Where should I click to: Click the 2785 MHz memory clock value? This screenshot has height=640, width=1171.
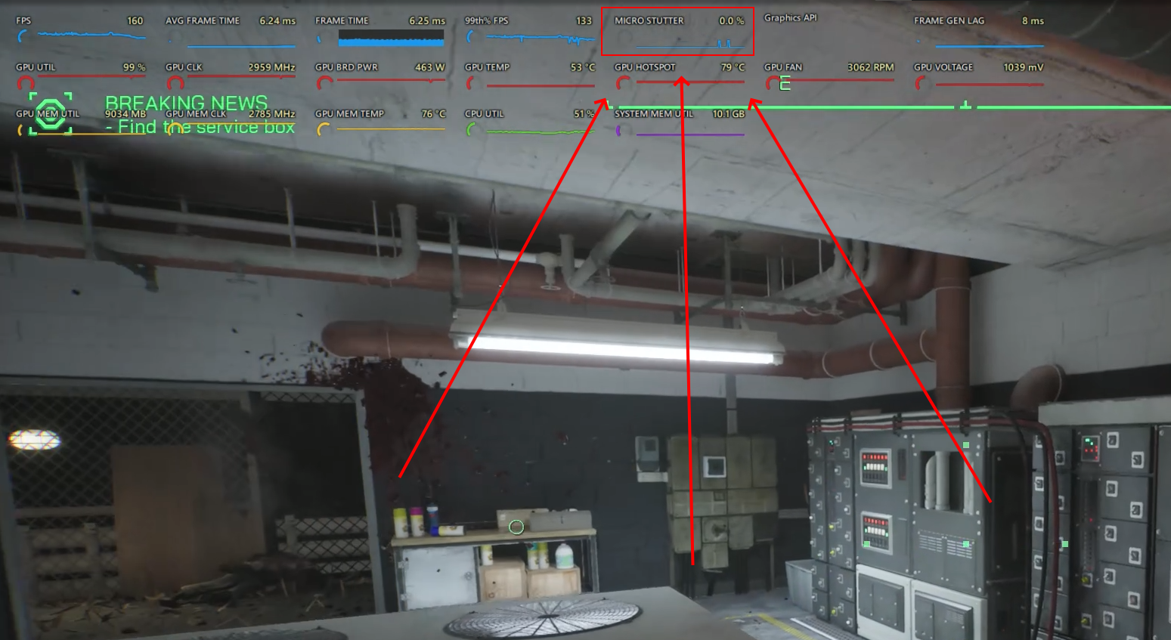(x=271, y=114)
